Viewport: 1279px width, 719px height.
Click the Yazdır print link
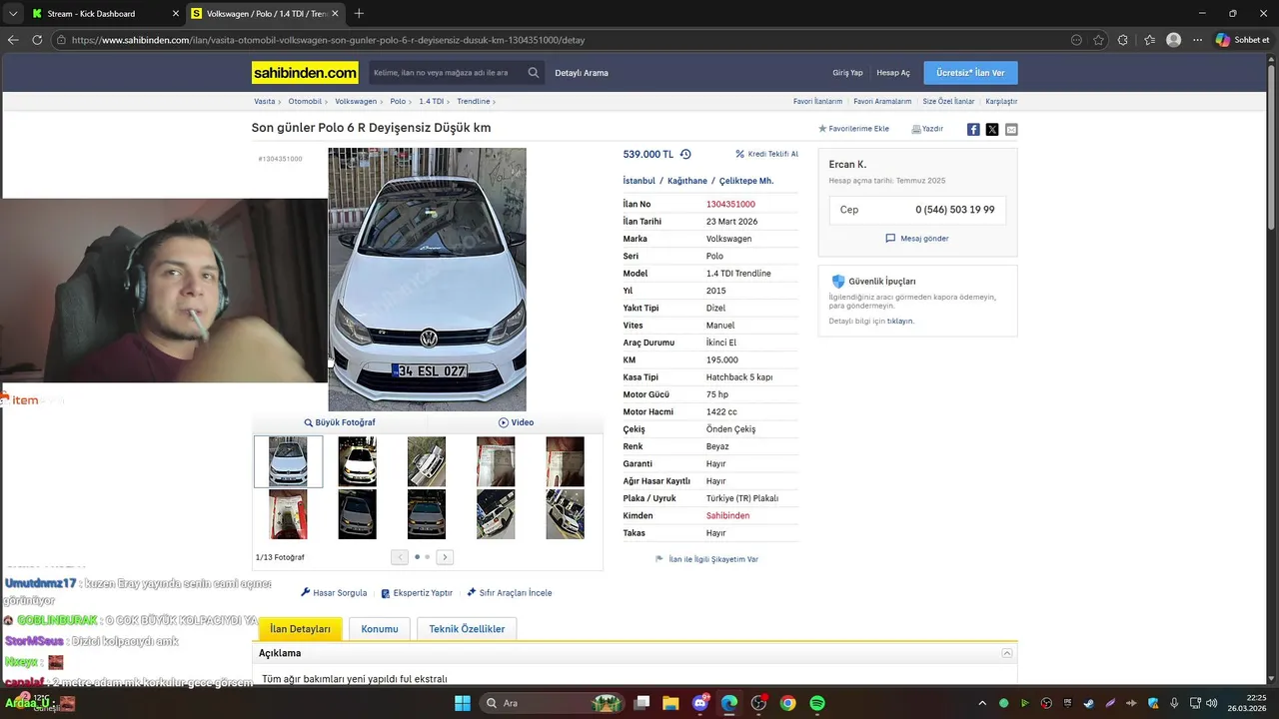[927, 129]
